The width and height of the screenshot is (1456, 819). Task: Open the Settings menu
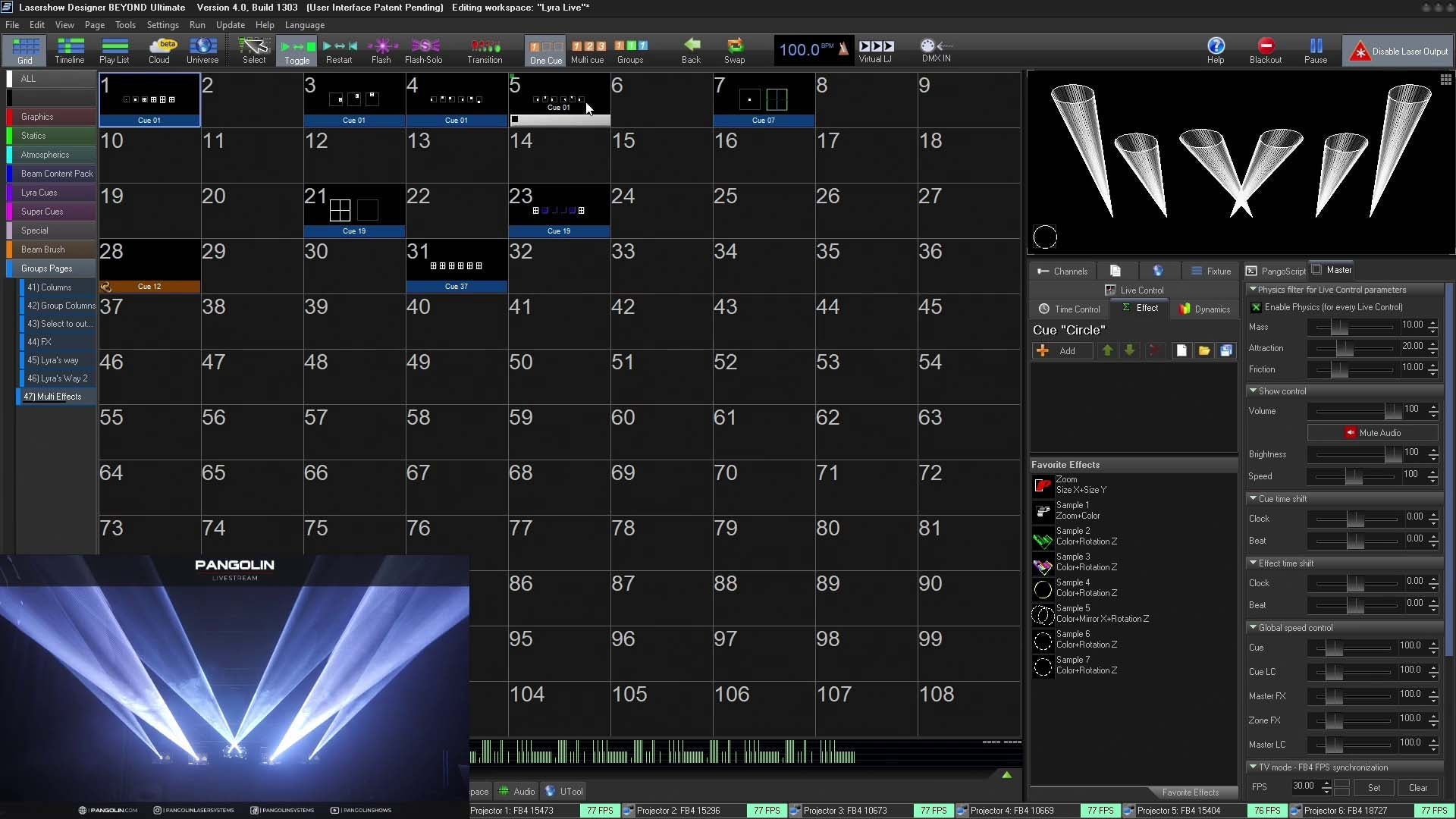[x=162, y=24]
